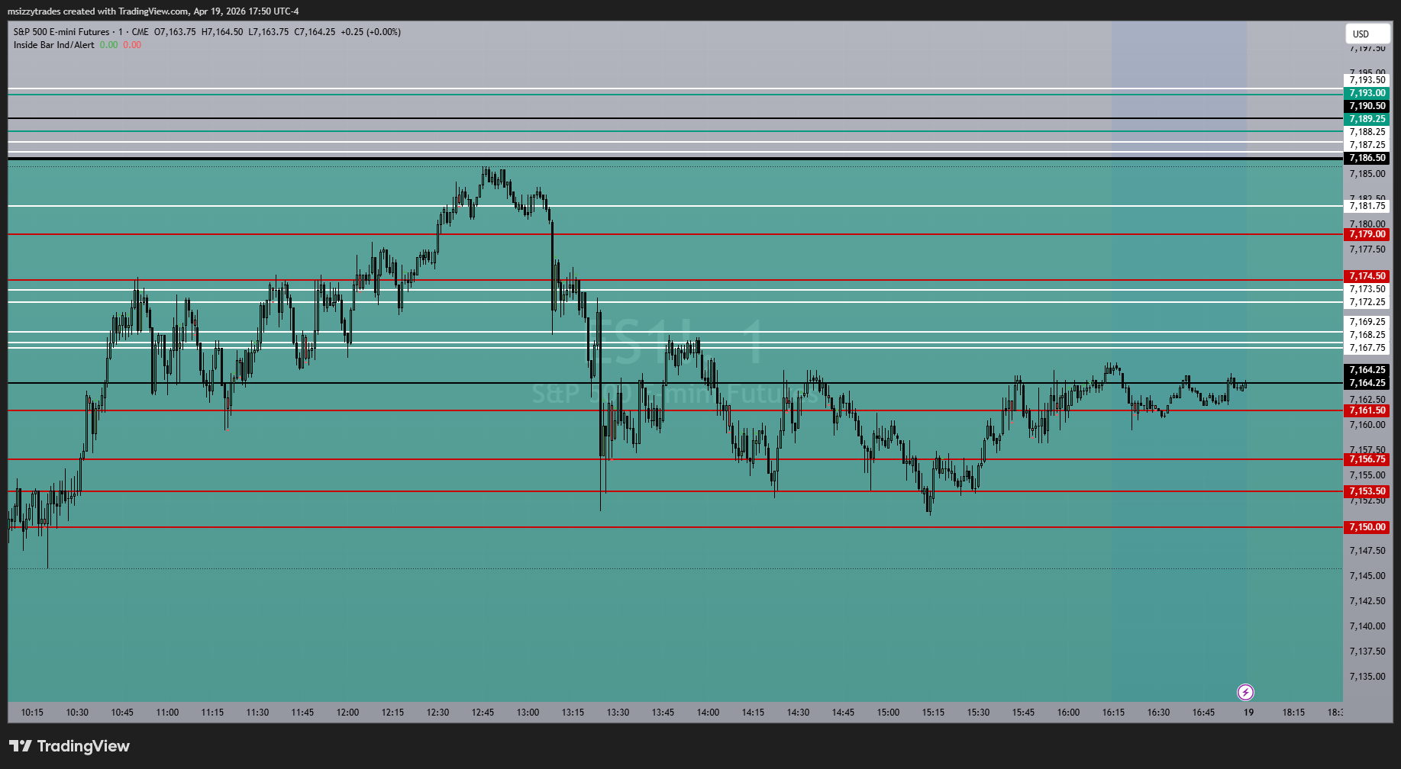This screenshot has height=769, width=1401.
Task: Click the white 7,193.50 price label
Action: 1367,80
